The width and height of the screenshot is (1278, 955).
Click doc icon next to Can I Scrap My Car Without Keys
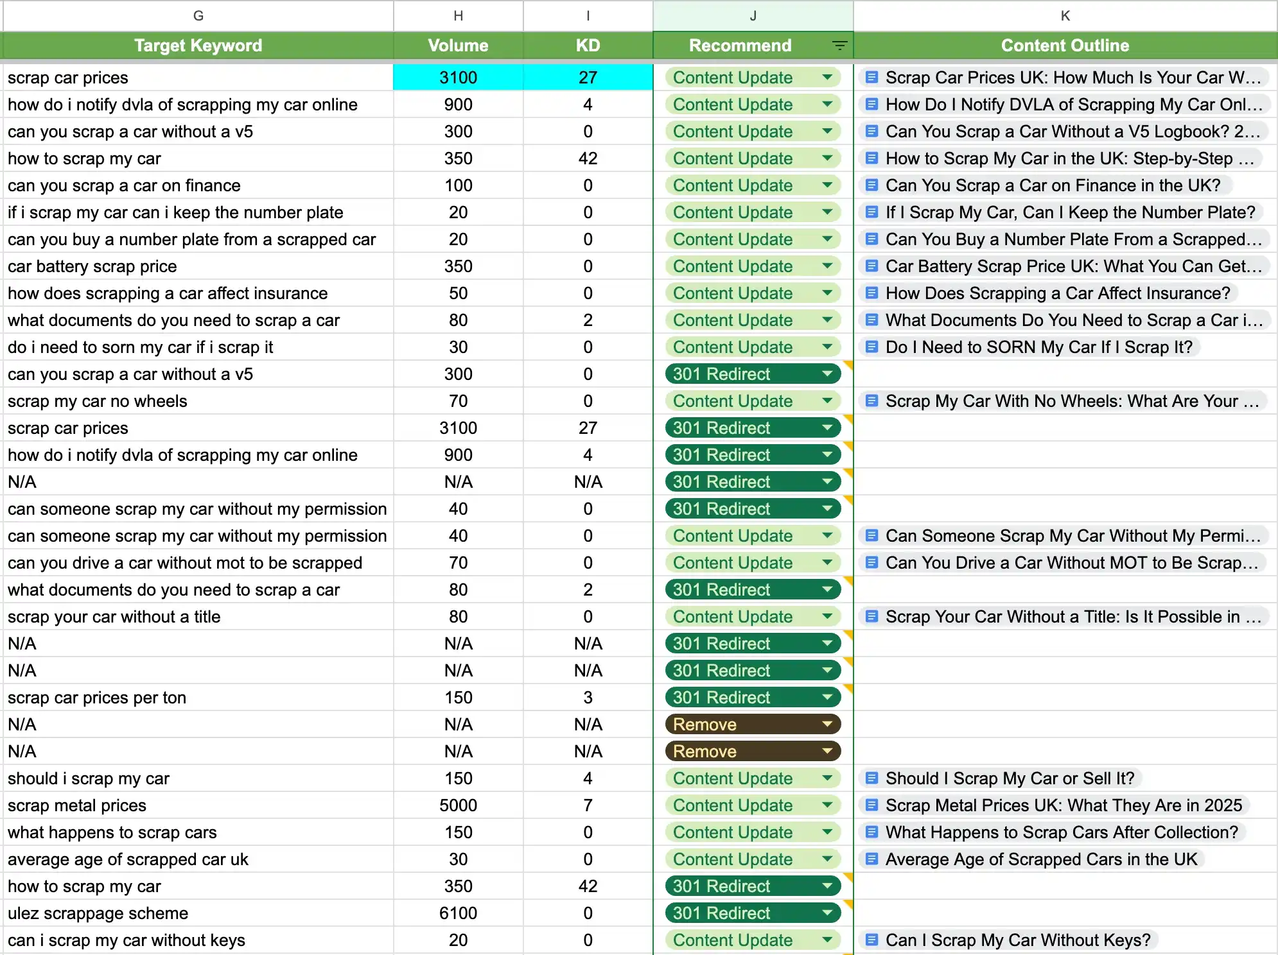[871, 940]
